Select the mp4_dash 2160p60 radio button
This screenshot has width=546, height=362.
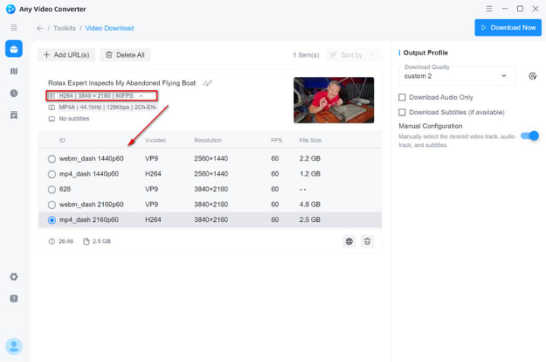point(52,220)
